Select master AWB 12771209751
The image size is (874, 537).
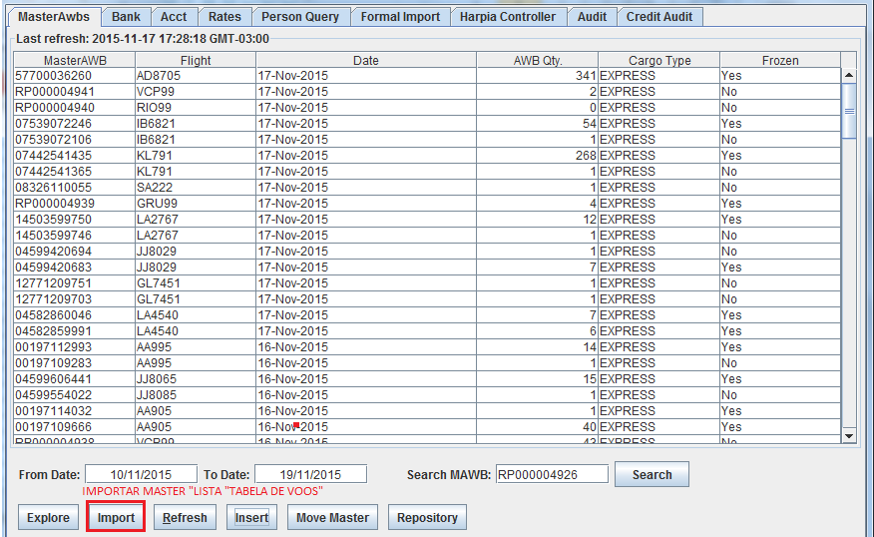point(74,283)
